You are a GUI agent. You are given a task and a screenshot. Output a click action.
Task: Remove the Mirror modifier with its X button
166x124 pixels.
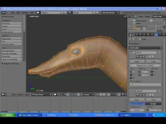coord(160,53)
